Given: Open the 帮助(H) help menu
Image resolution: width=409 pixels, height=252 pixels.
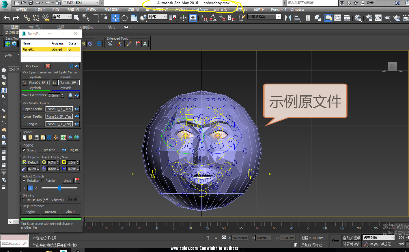Looking at the screenshot, I should pos(259,9).
